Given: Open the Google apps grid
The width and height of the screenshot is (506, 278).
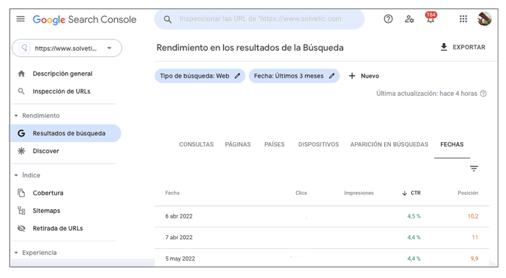Looking at the screenshot, I should [463, 19].
